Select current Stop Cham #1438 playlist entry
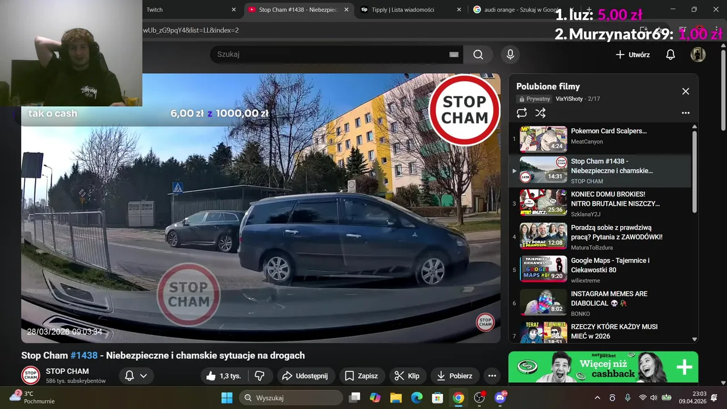The image size is (727, 409). pyautogui.click(x=599, y=170)
